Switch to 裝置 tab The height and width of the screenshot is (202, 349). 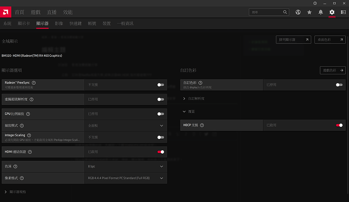107,23
